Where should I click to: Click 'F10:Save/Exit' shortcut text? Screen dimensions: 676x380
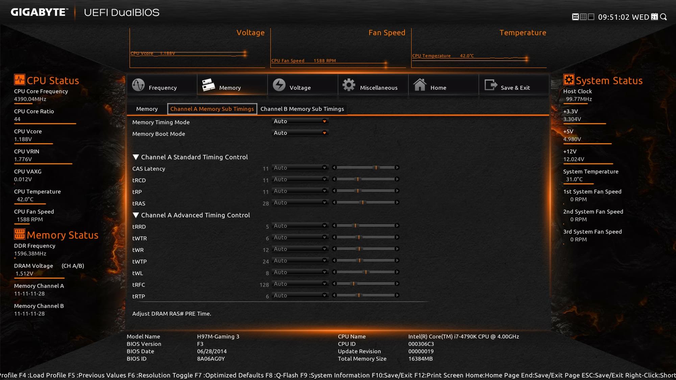[391, 375]
